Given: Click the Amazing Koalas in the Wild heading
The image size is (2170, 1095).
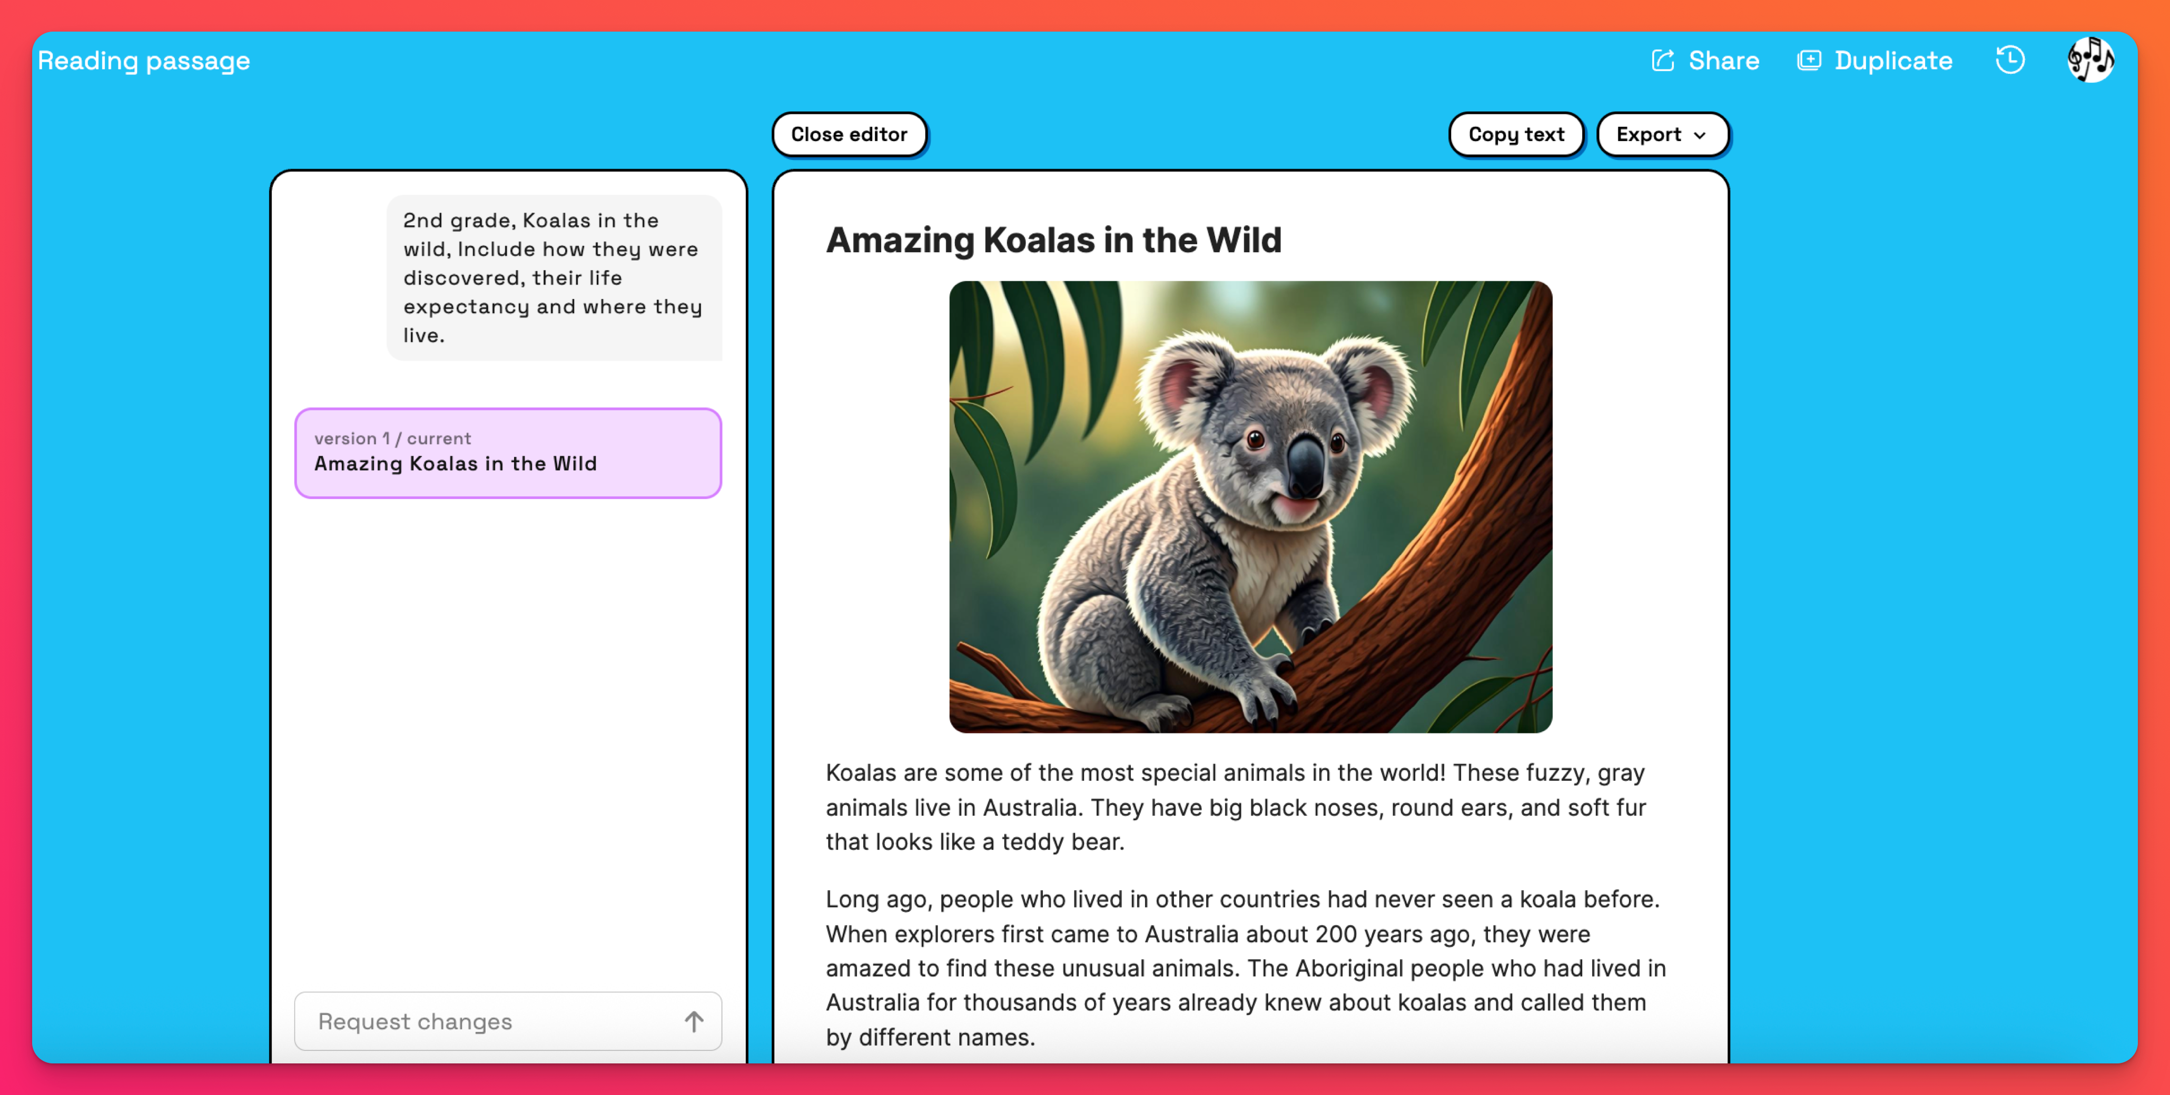Looking at the screenshot, I should (1053, 240).
